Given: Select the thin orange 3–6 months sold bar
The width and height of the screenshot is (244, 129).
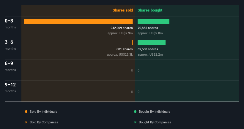Looking at the screenshot, I should click(x=133, y=43).
